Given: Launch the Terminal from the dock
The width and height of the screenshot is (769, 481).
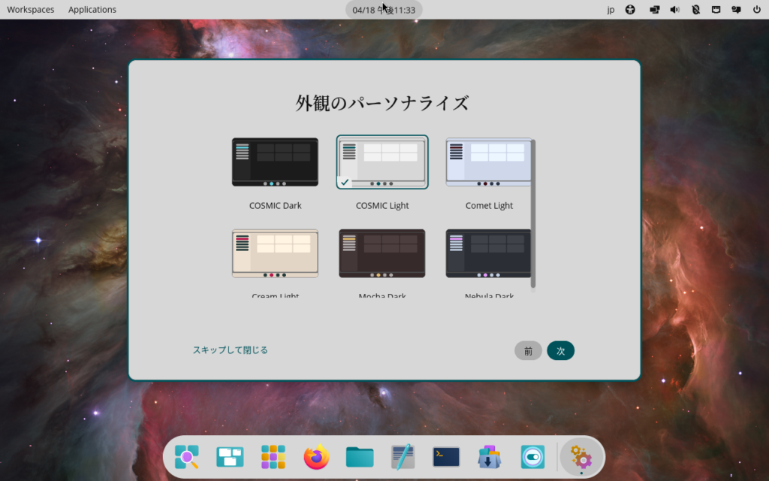Looking at the screenshot, I should pyautogui.click(x=446, y=456).
